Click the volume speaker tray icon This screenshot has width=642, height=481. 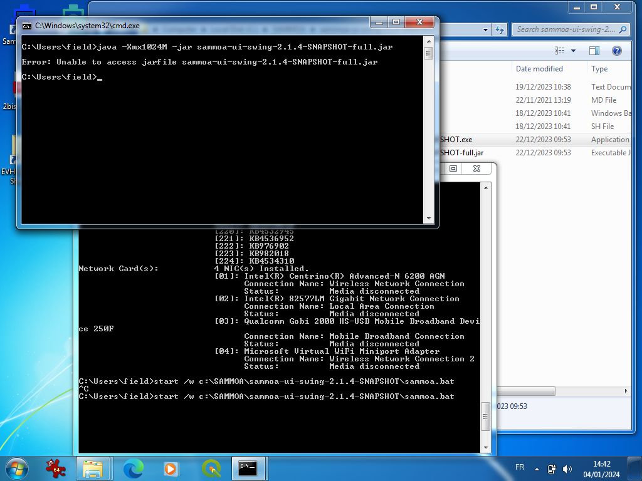(x=567, y=468)
